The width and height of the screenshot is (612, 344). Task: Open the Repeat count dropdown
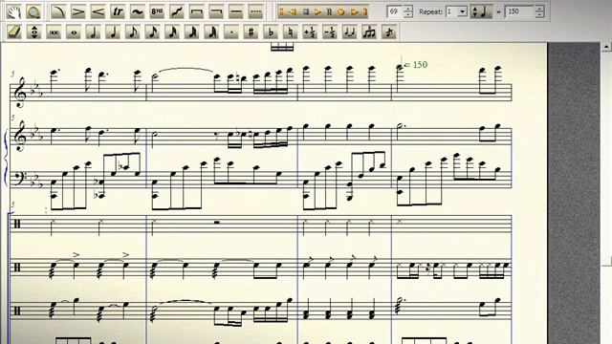coord(463,11)
